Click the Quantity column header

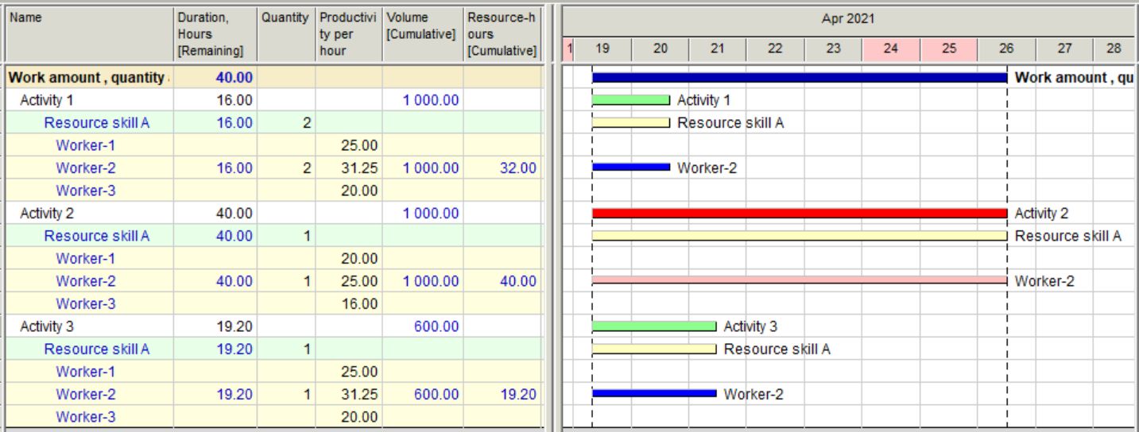[287, 33]
